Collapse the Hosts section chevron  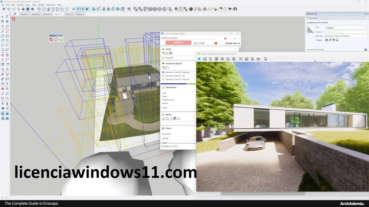click(x=236, y=49)
